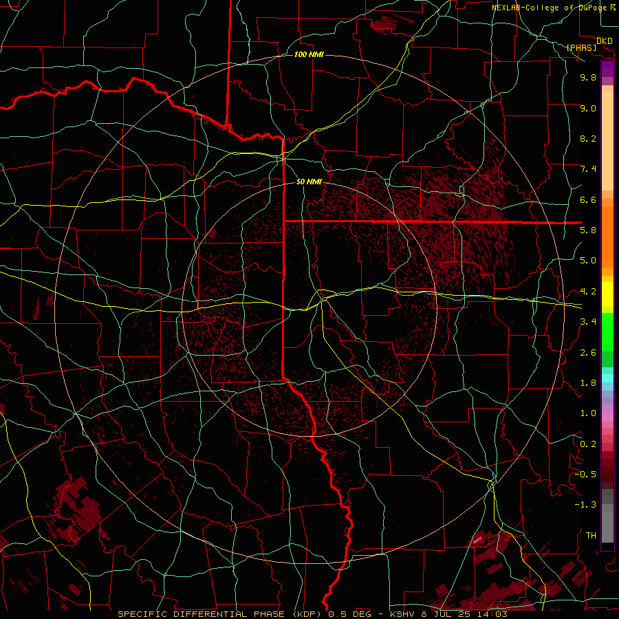This screenshot has height=619, width=619.
Task: Click the -0.5 value on the color scale
Action: [x=586, y=475]
